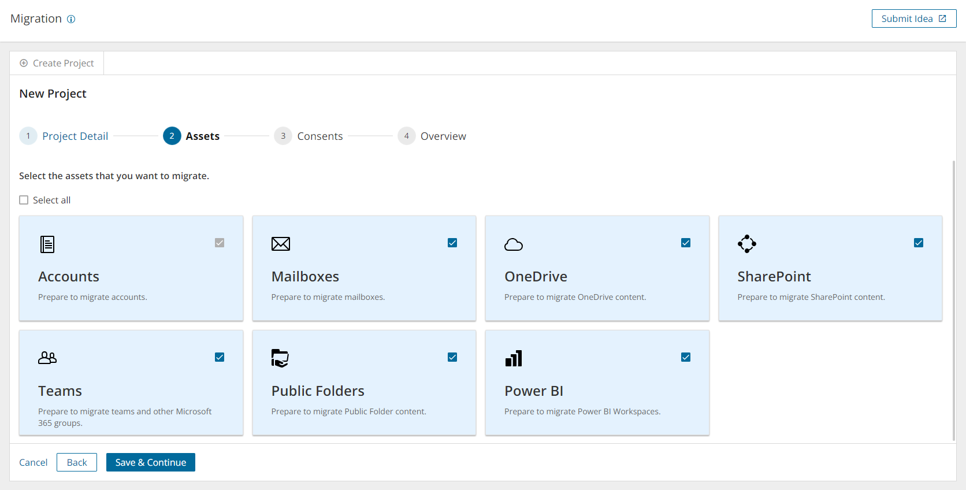The image size is (966, 490).
Task: Uncheck the Teams asset checkbox
Action: point(220,357)
